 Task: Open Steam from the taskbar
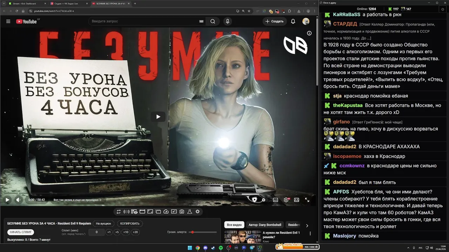(213, 248)
